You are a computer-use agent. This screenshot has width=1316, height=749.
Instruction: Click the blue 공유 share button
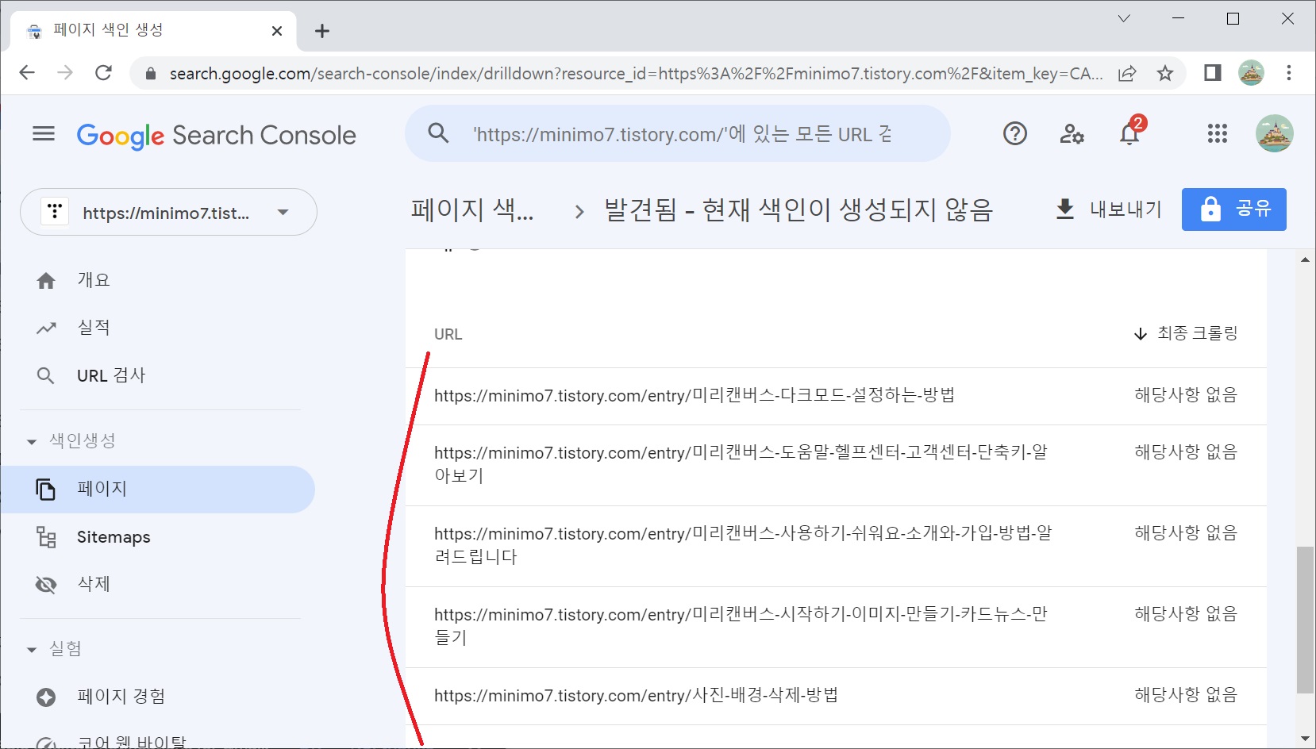click(x=1233, y=209)
